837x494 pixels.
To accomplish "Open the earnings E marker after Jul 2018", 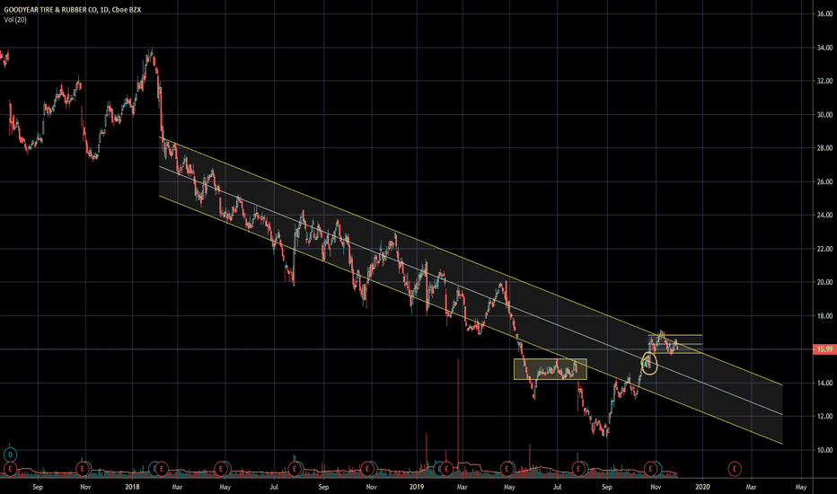I will coord(295,469).
